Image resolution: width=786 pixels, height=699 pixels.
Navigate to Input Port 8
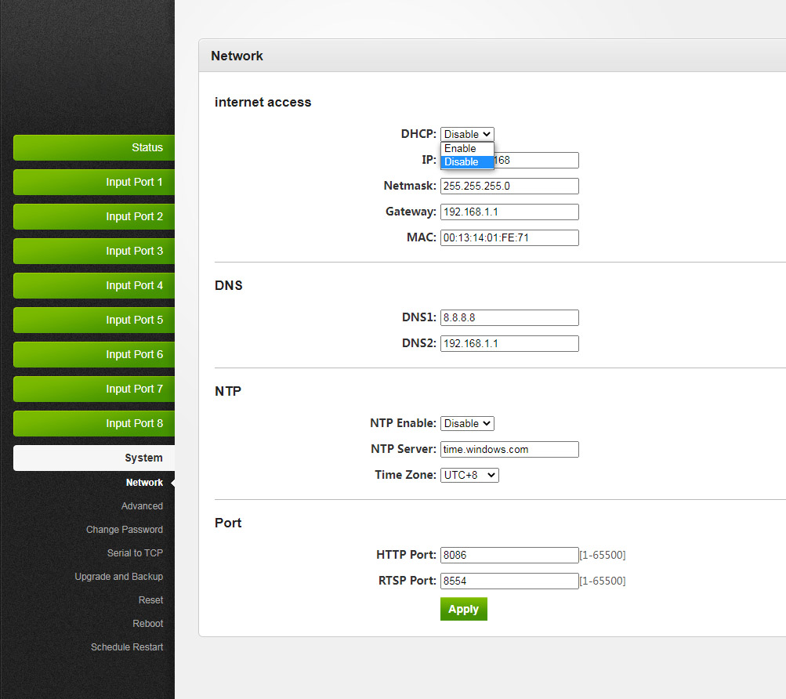tap(94, 423)
